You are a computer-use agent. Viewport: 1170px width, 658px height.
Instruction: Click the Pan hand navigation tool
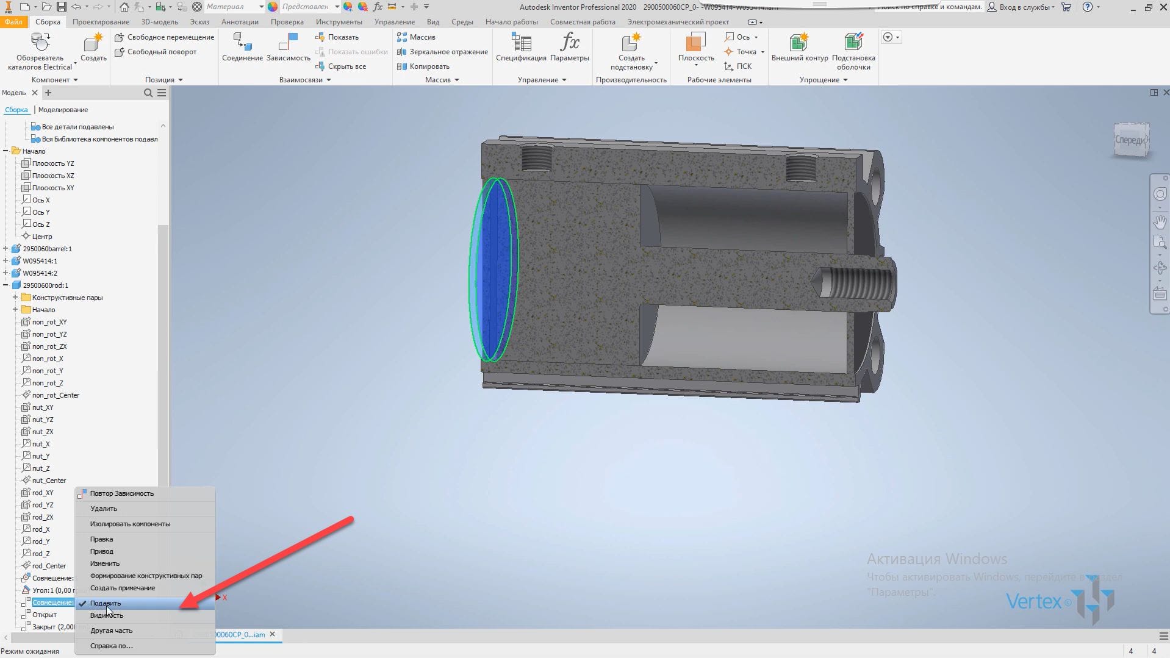(x=1160, y=221)
